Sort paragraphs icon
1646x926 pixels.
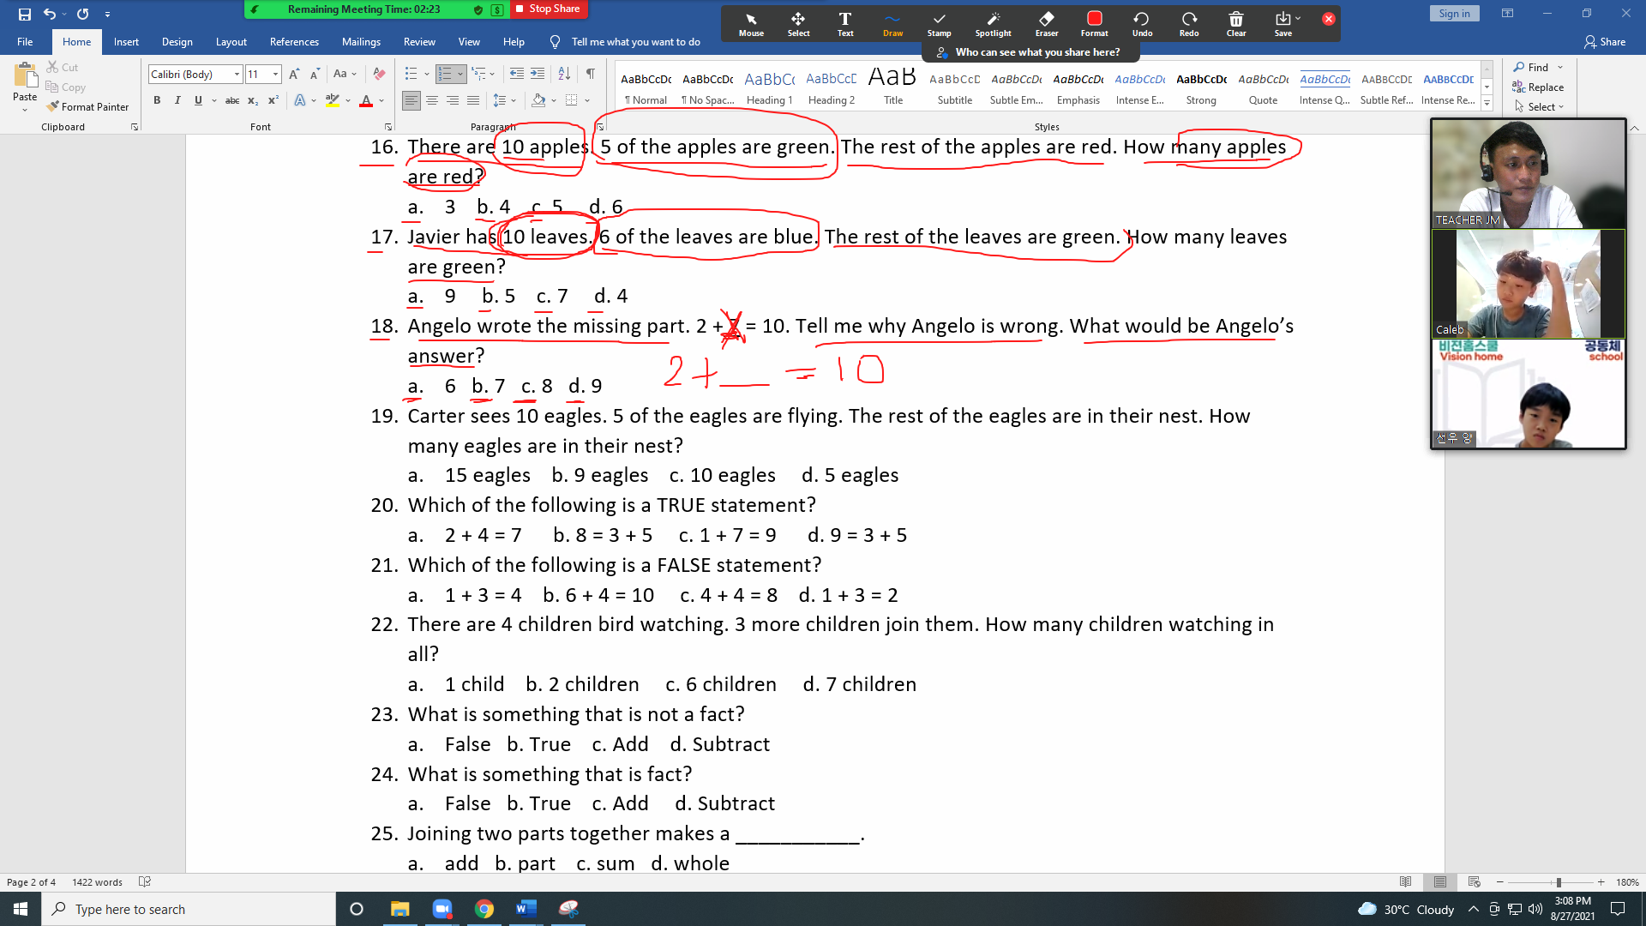pyautogui.click(x=564, y=74)
